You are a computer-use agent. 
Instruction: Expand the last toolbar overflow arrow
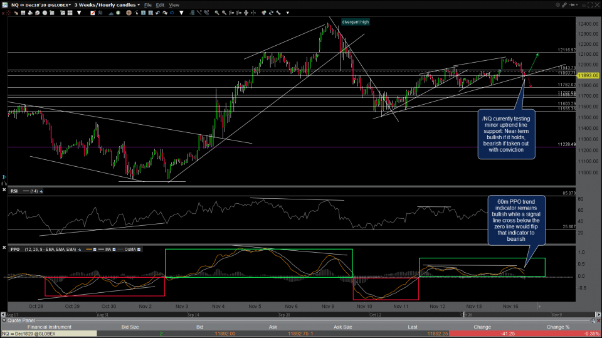[288, 13]
